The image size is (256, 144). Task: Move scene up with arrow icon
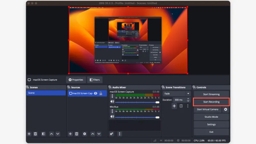pyautogui.click(x=52, y=134)
